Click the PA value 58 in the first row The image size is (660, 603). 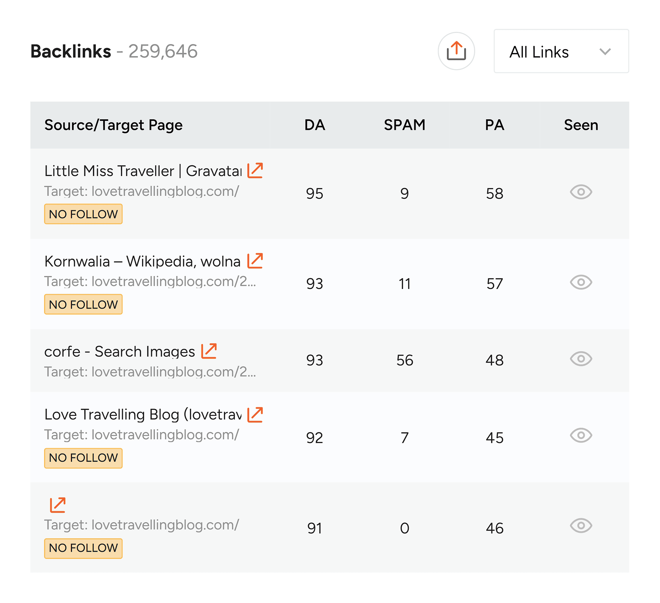point(494,193)
